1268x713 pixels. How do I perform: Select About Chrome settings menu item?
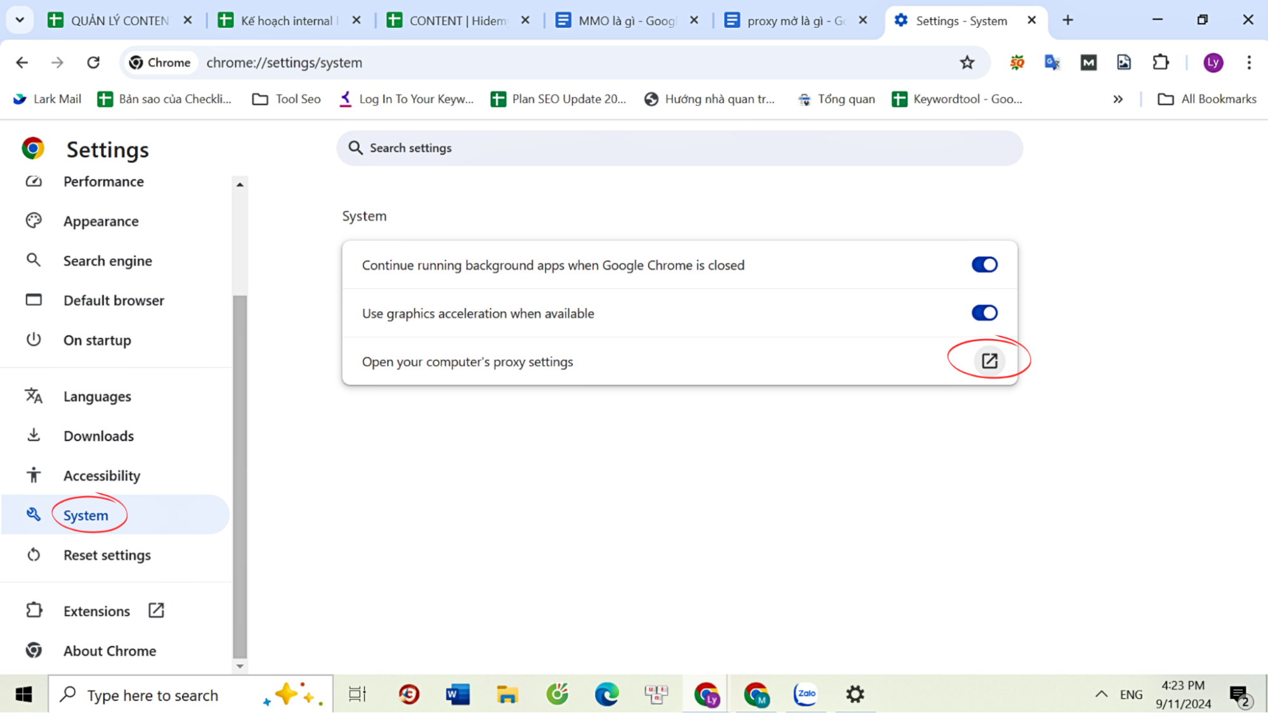(x=110, y=651)
